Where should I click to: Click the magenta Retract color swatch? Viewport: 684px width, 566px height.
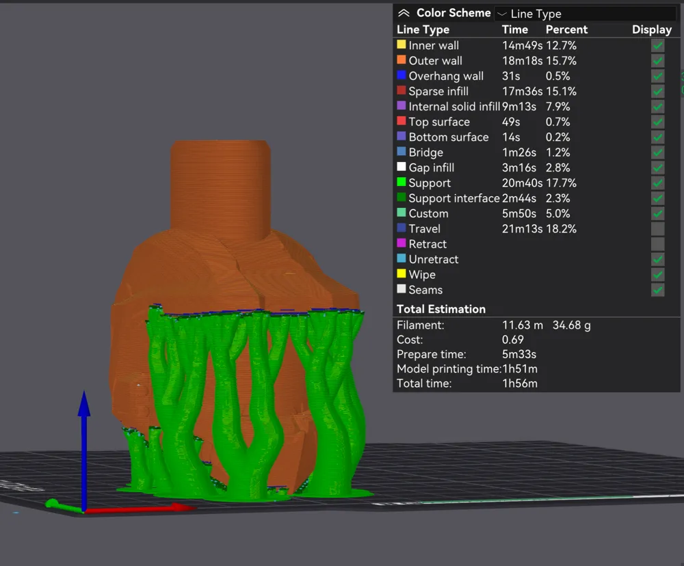pyautogui.click(x=402, y=244)
